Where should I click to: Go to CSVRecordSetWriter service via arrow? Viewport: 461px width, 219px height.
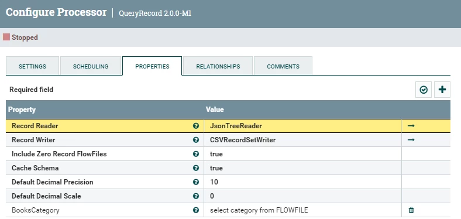[x=411, y=140]
